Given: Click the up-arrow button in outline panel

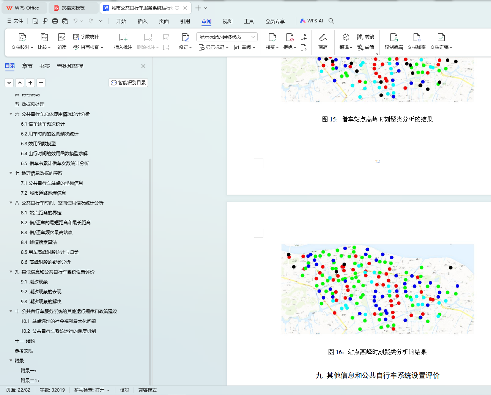Looking at the screenshot, I should pos(20,83).
